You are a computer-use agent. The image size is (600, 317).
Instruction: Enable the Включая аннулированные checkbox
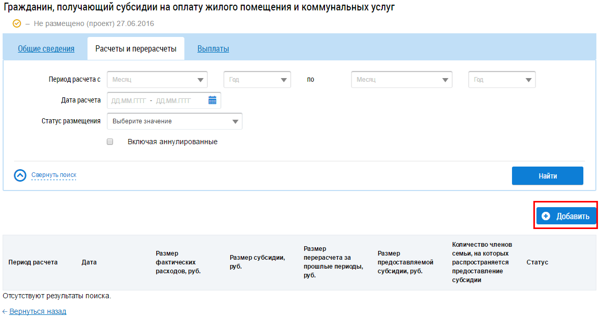110,142
